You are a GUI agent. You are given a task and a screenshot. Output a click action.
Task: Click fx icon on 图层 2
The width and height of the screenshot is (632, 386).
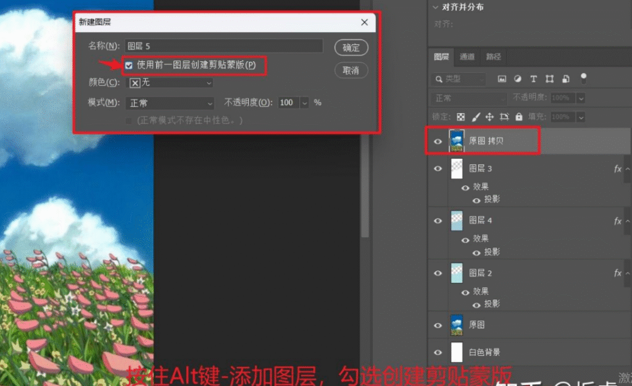tap(617, 273)
